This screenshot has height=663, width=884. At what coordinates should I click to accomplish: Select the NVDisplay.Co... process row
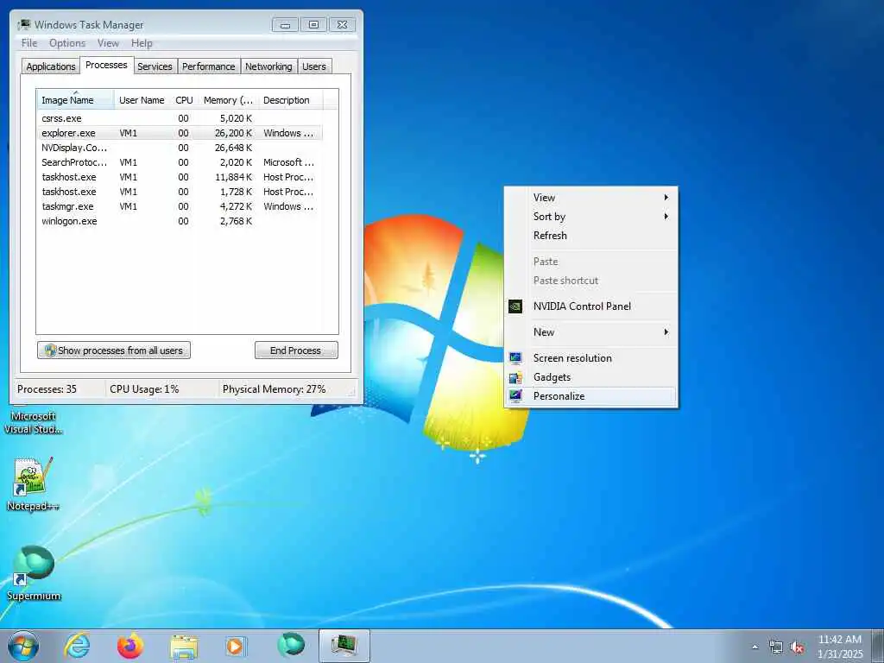pos(180,148)
